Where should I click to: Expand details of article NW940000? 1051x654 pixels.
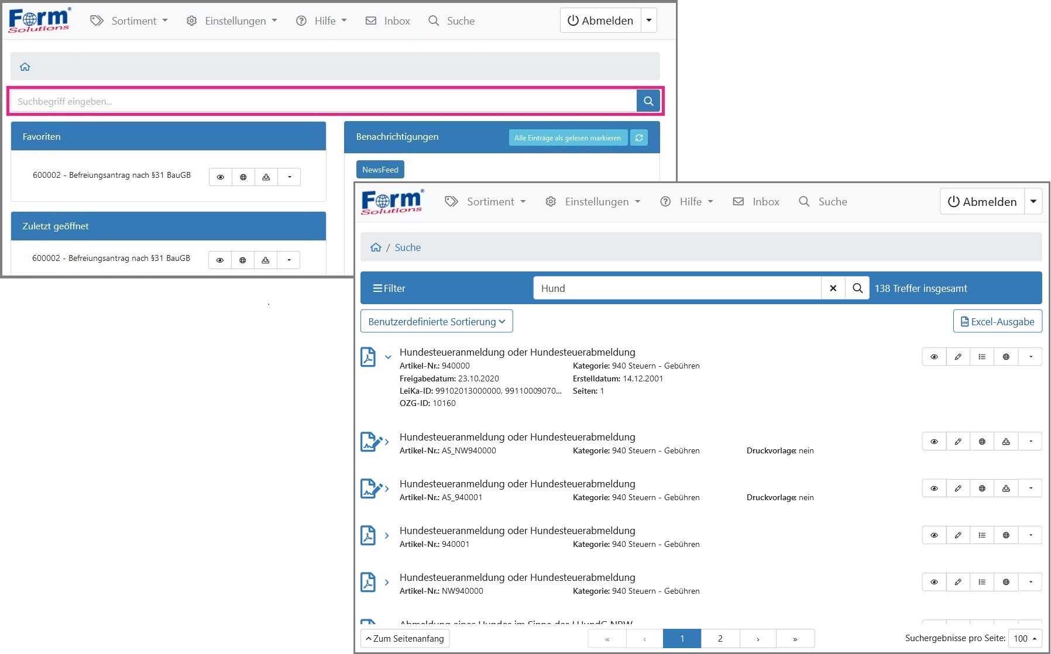point(387,582)
